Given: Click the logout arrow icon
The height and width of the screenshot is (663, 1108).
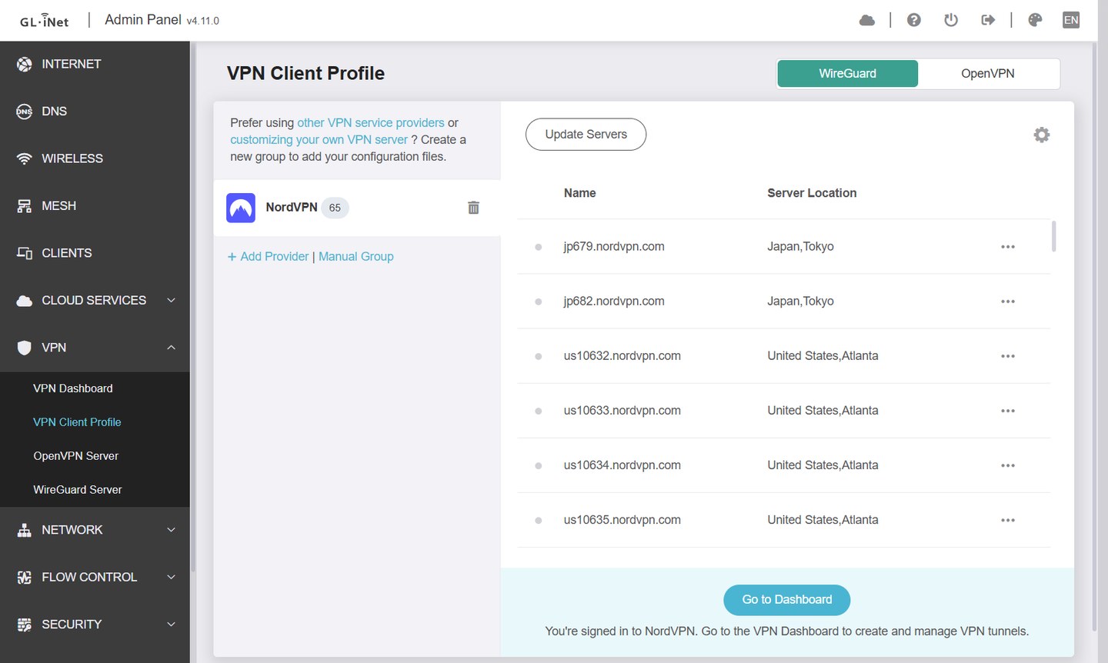Looking at the screenshot, I should click(x=988, y=20).
